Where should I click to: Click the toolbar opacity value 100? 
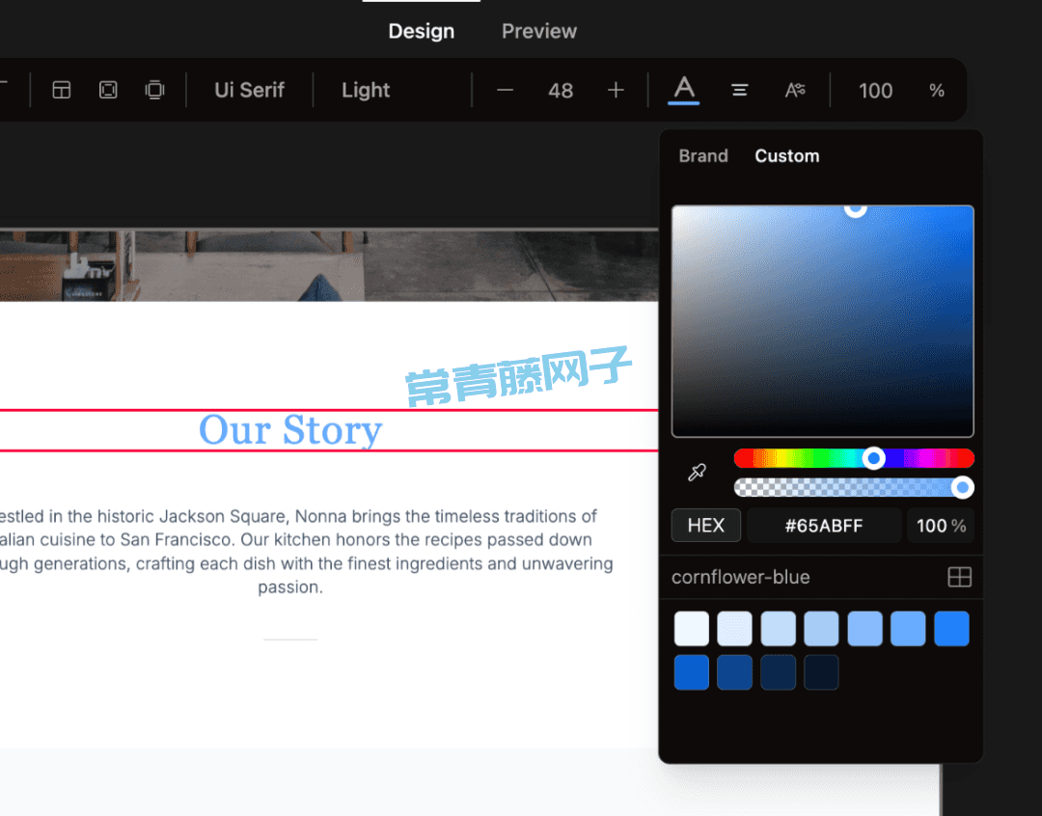[875, 91]
